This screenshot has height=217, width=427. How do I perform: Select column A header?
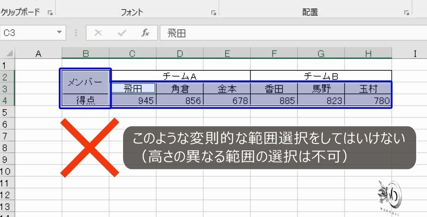pyautogui.click(x=38, y=53)
